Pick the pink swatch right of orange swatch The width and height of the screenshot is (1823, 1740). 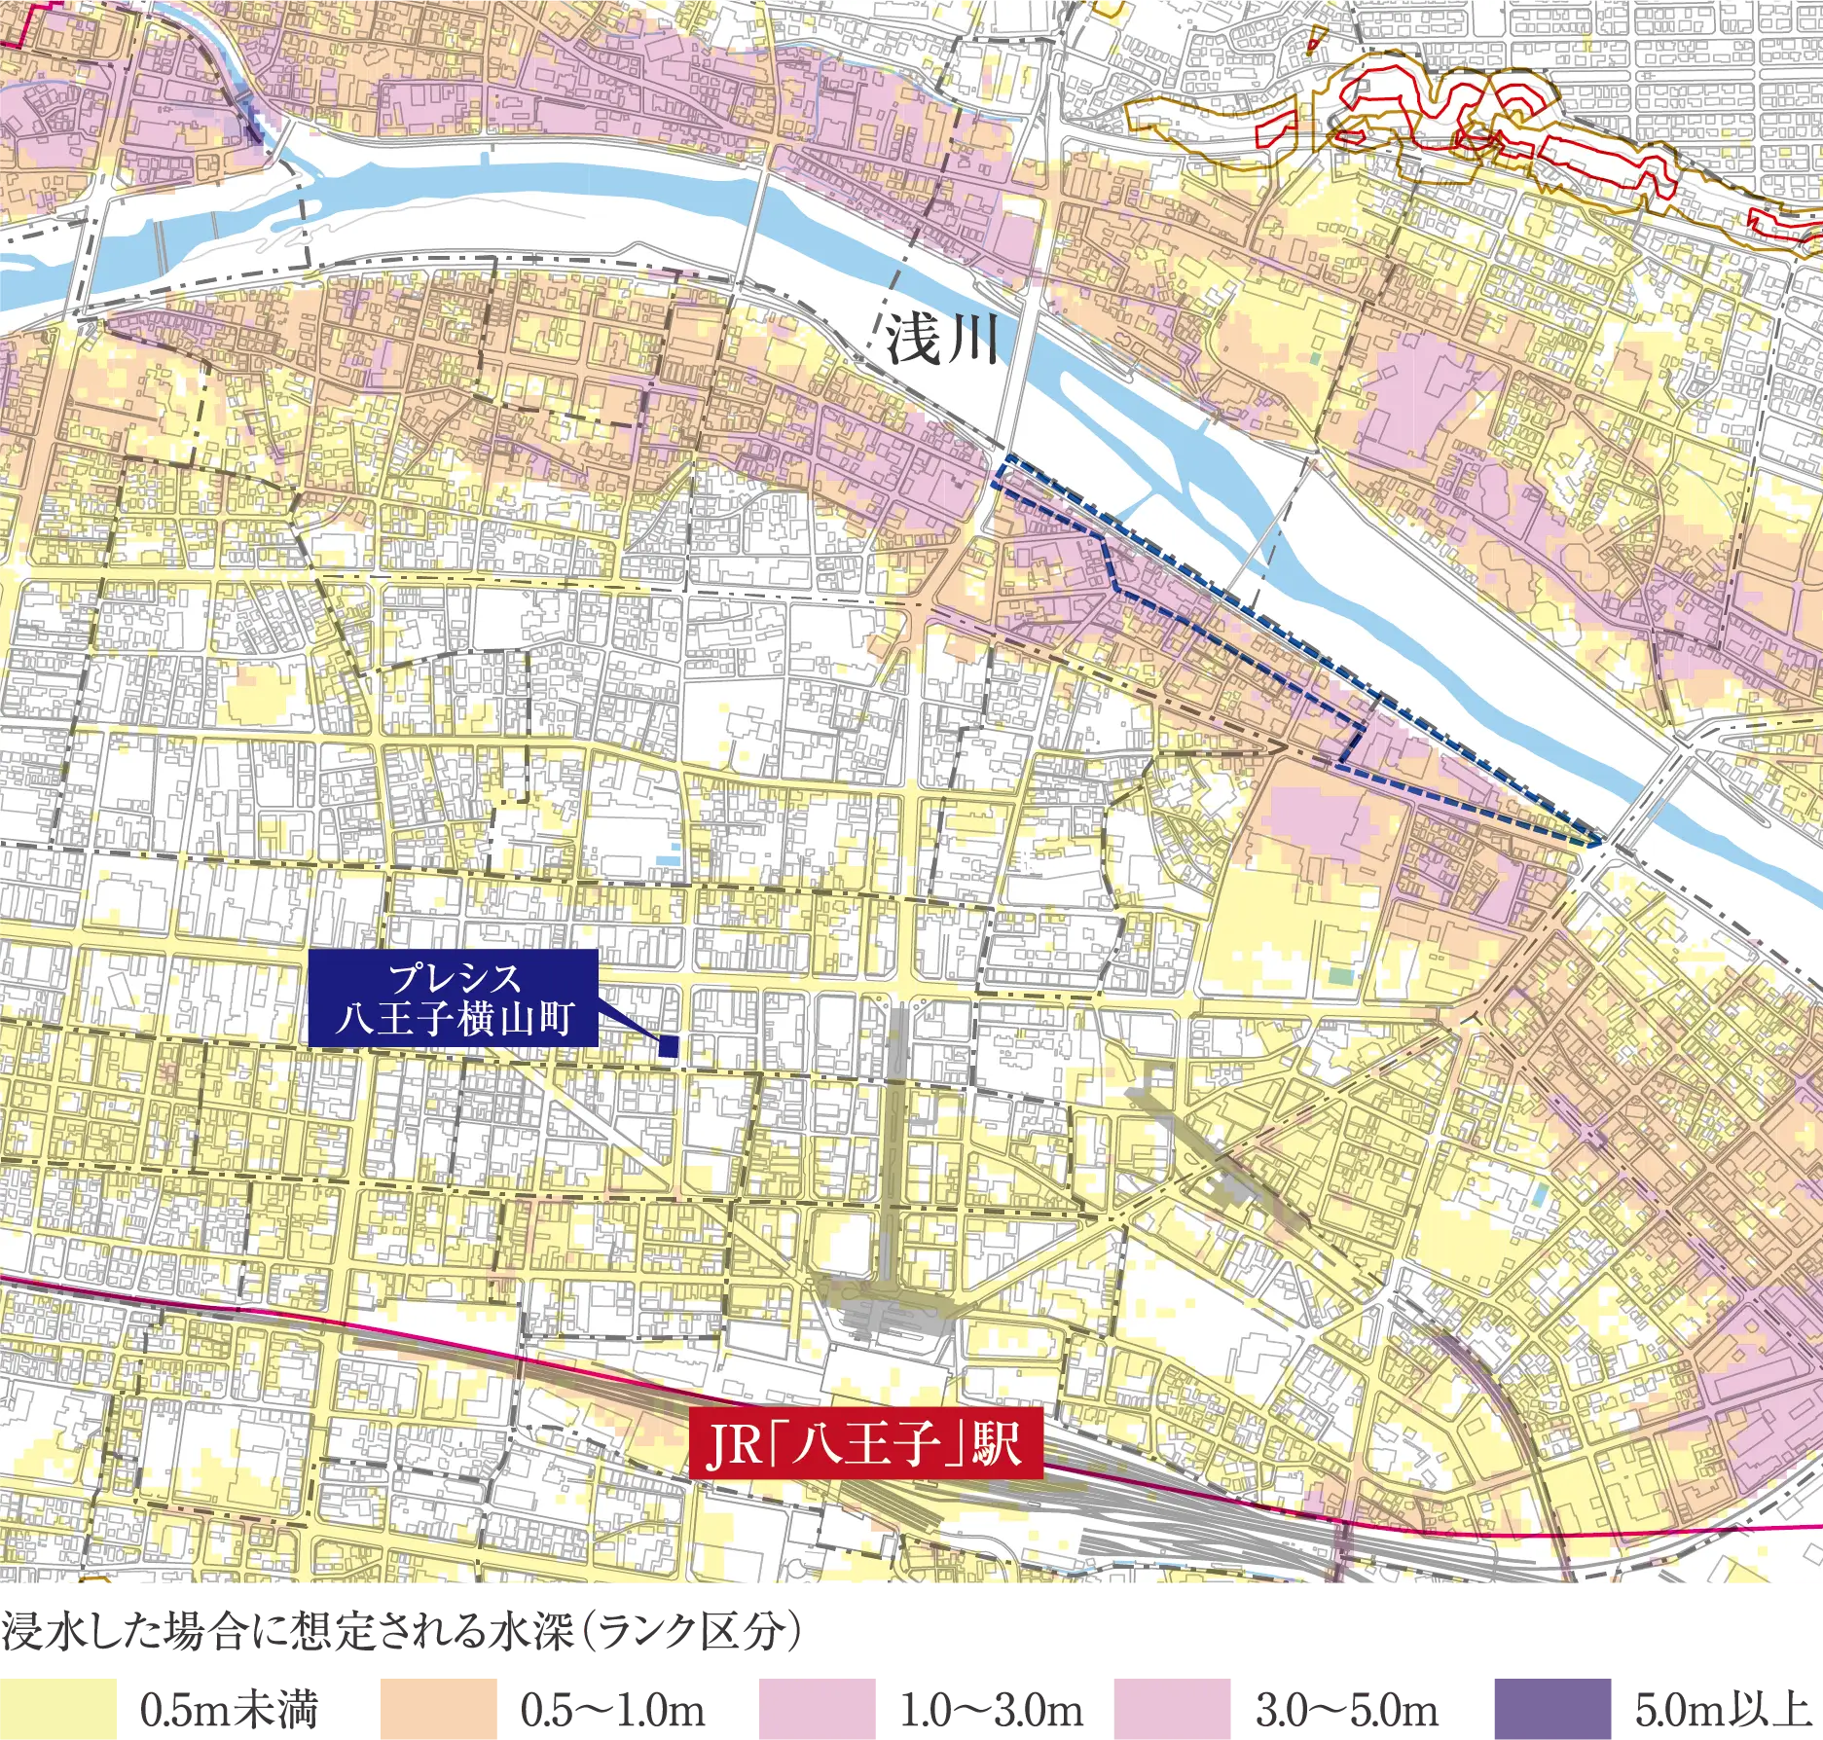(x=818, y=1708)
